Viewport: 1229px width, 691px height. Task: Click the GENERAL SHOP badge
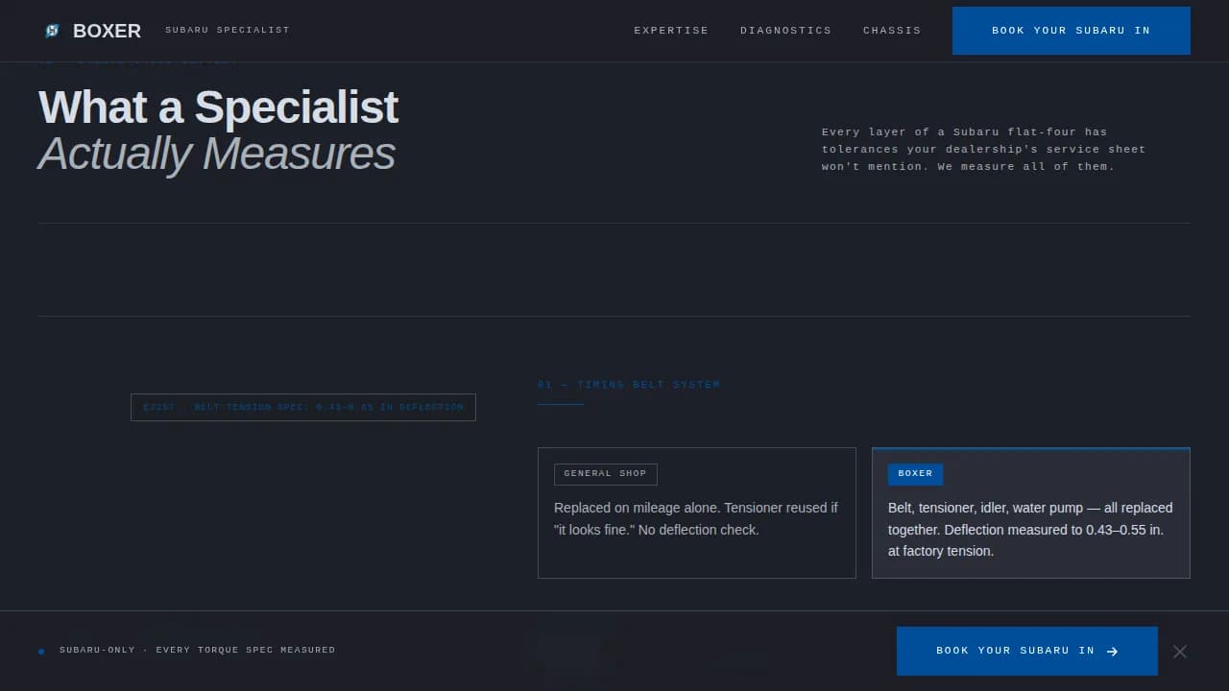(606, 474)
